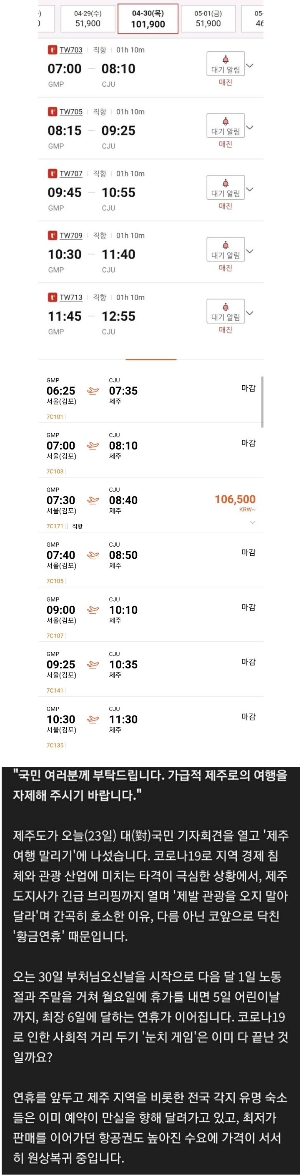
Task: Click the Jeju Air list scrollbar
Action: coord(262,402)
